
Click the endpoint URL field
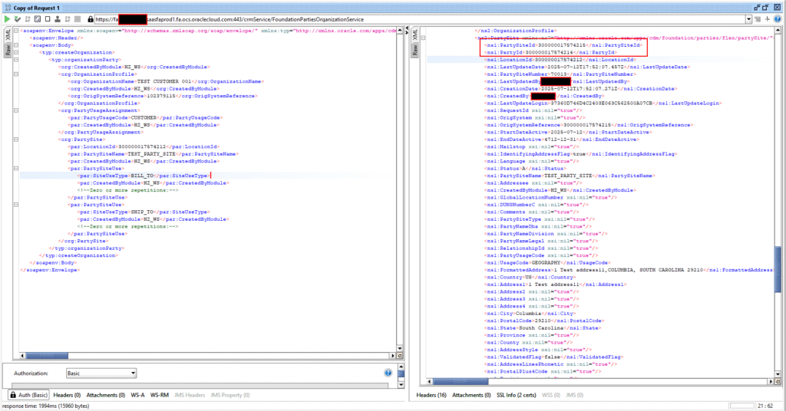click(x=420, y=19)
